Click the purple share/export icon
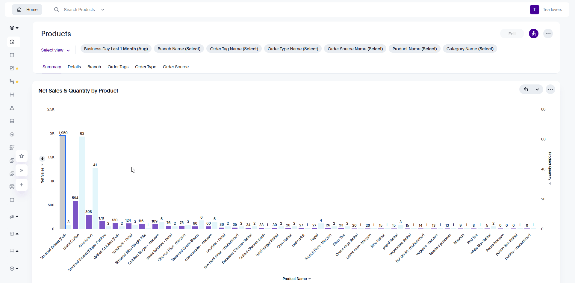Image resolution: width=575 pixels, height=283 pixels. click(x=533, y=34)
